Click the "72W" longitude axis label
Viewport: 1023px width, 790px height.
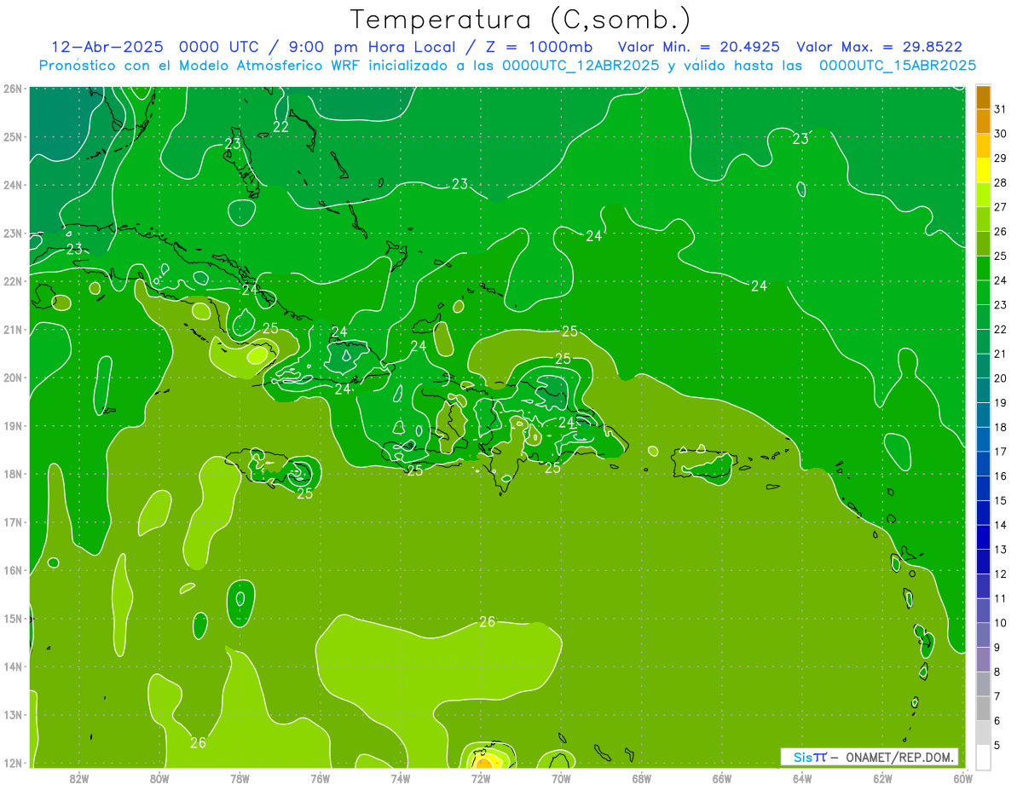(x=481, y=779)
